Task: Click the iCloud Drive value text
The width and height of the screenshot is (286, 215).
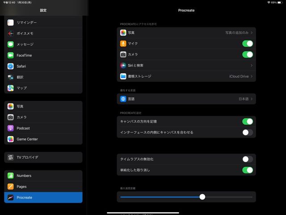Action: tap(239, 77)
